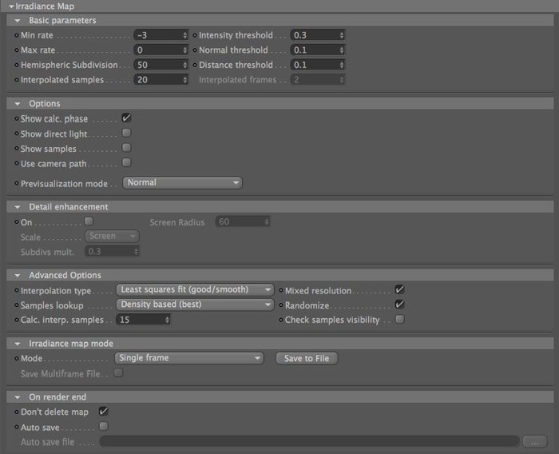Click the Calc. interp. samples animation dot
Image resolution: width=559 pixels, height=454 pixels.
coord(17,320)
